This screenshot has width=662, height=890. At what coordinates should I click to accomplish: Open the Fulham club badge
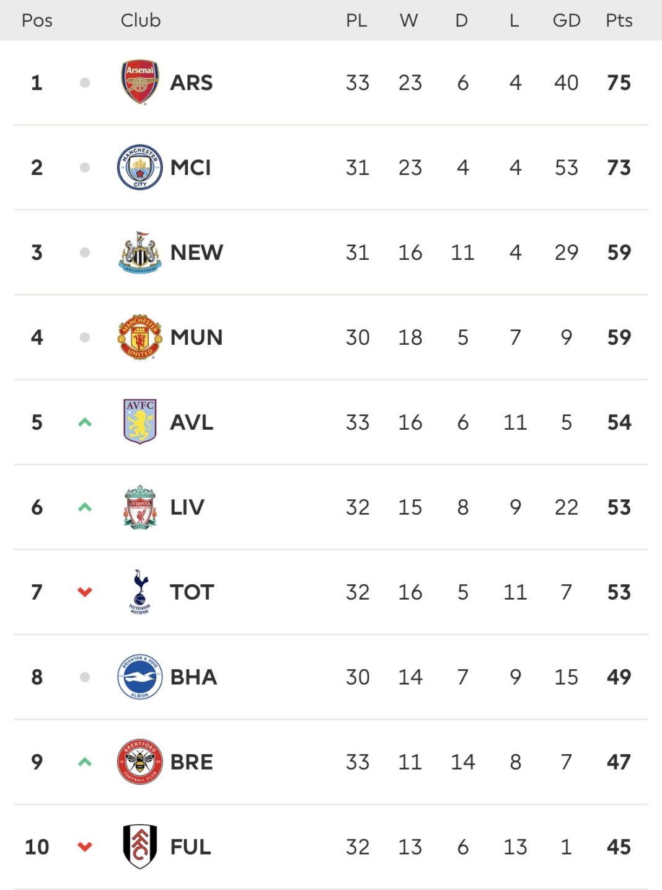(x=140, y=847)
